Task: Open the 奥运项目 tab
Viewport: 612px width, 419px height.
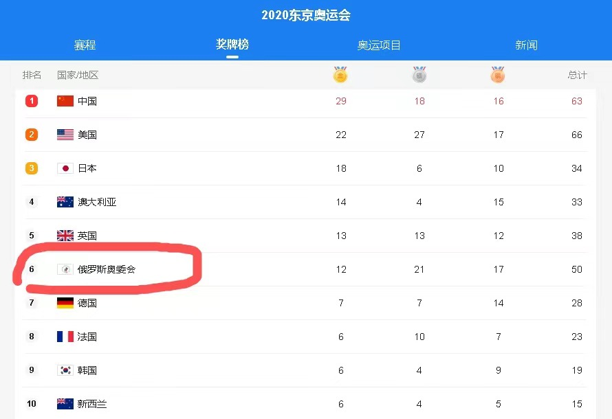Action: 379,45
